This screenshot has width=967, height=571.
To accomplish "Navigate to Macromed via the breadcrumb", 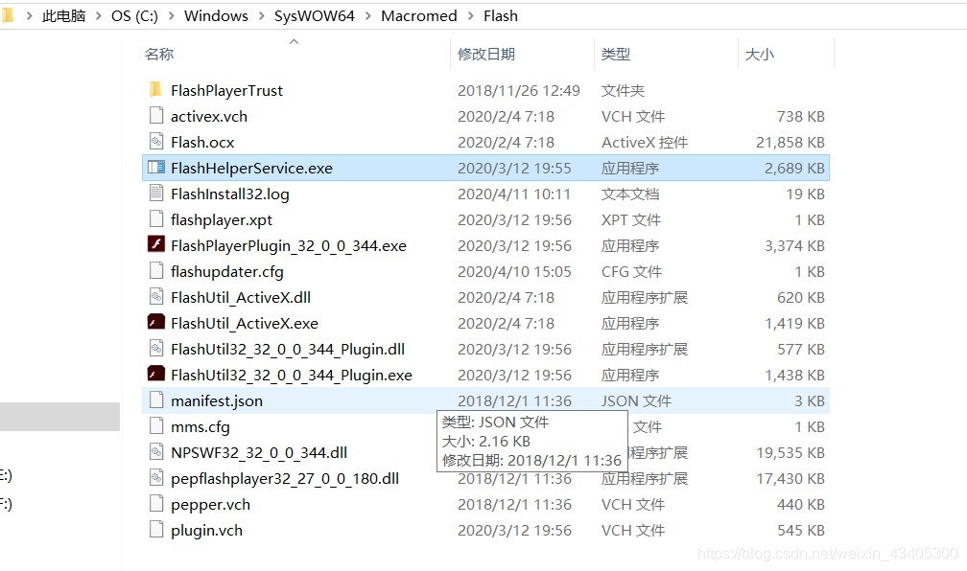I will click(418, 15).
